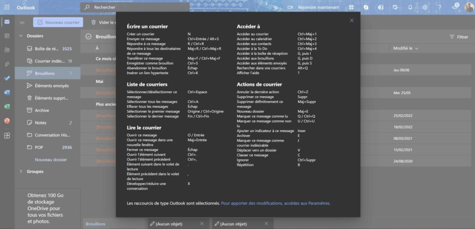Click the Écrire un courrier heading
This screenshot has height=229, width=475.
pos(147,26)
